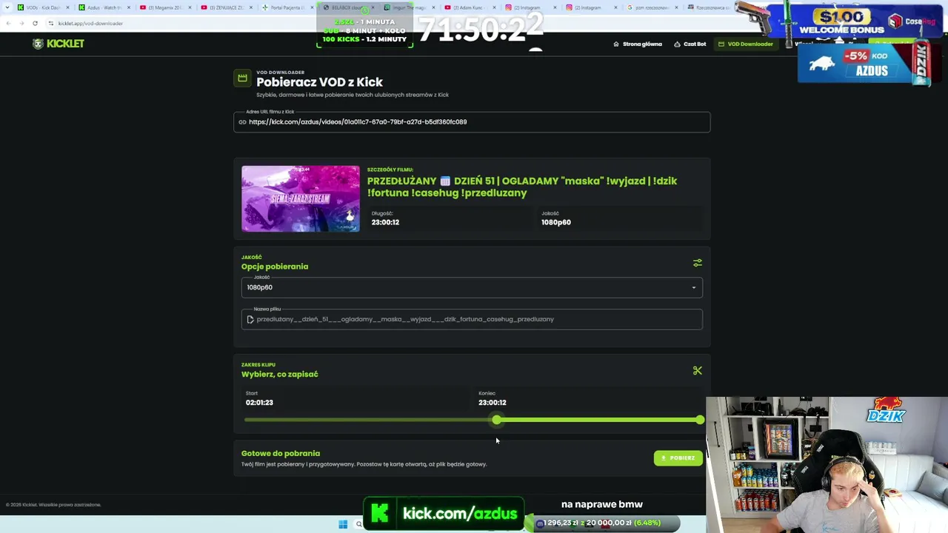Click the Kicklet logo in the header
948x533 pixels.
pyautogui.click(x=59, y=44)
